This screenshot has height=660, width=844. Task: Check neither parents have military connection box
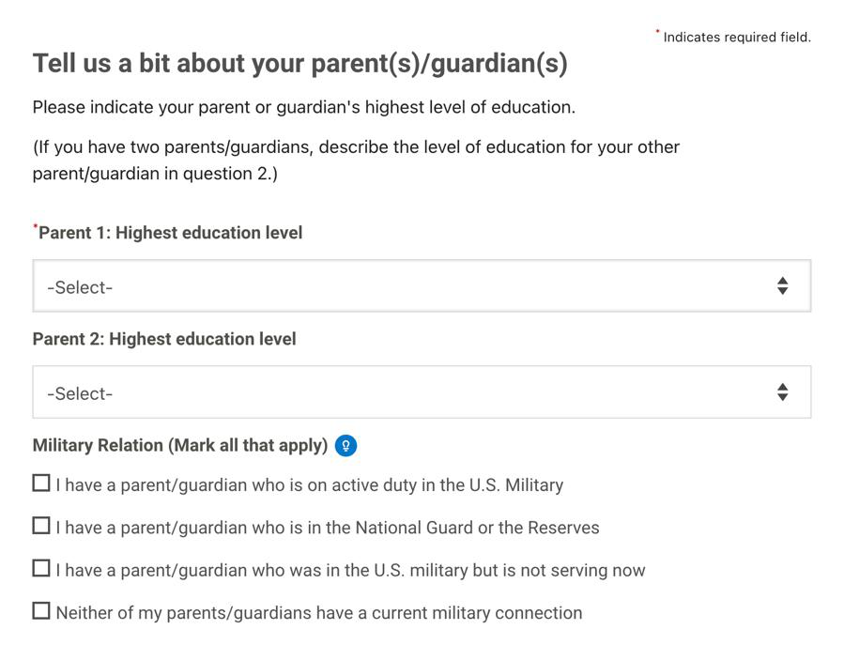[x=41, y=611]
